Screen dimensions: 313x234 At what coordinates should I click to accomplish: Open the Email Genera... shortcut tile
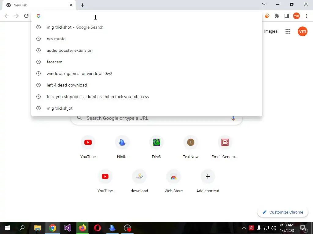pos(225,147)
